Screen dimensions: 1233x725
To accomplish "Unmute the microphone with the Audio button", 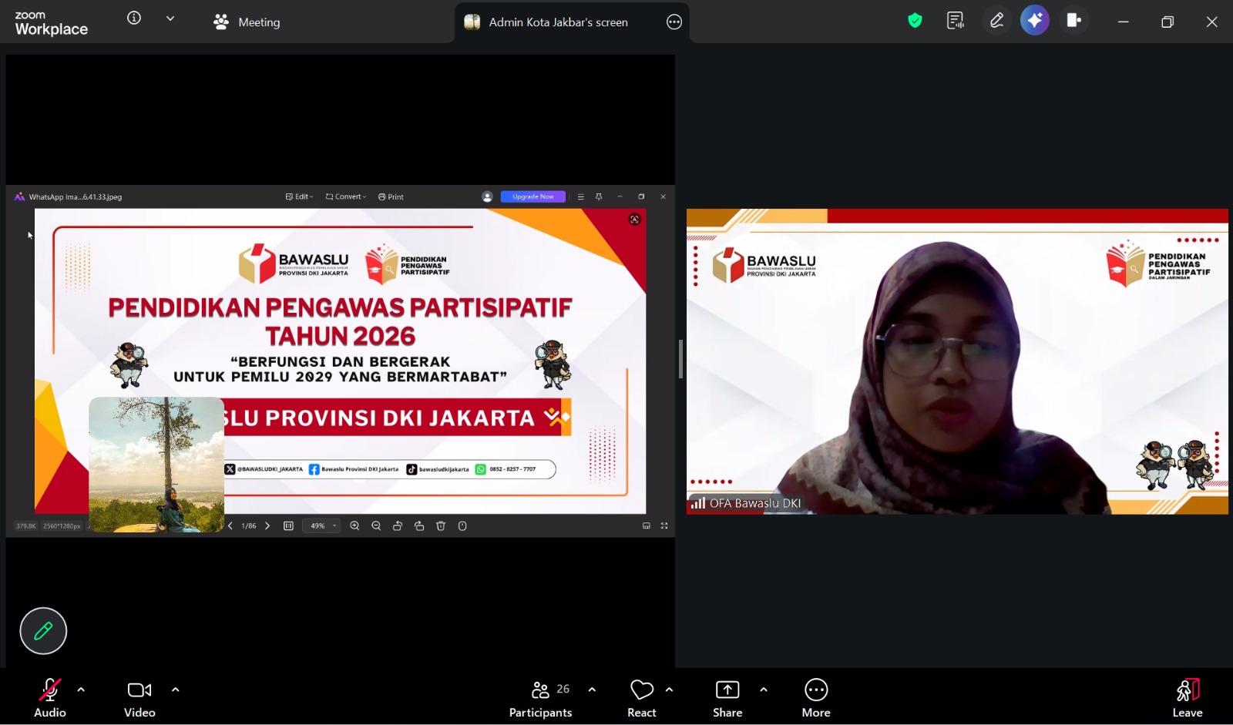I will (50, 698).
